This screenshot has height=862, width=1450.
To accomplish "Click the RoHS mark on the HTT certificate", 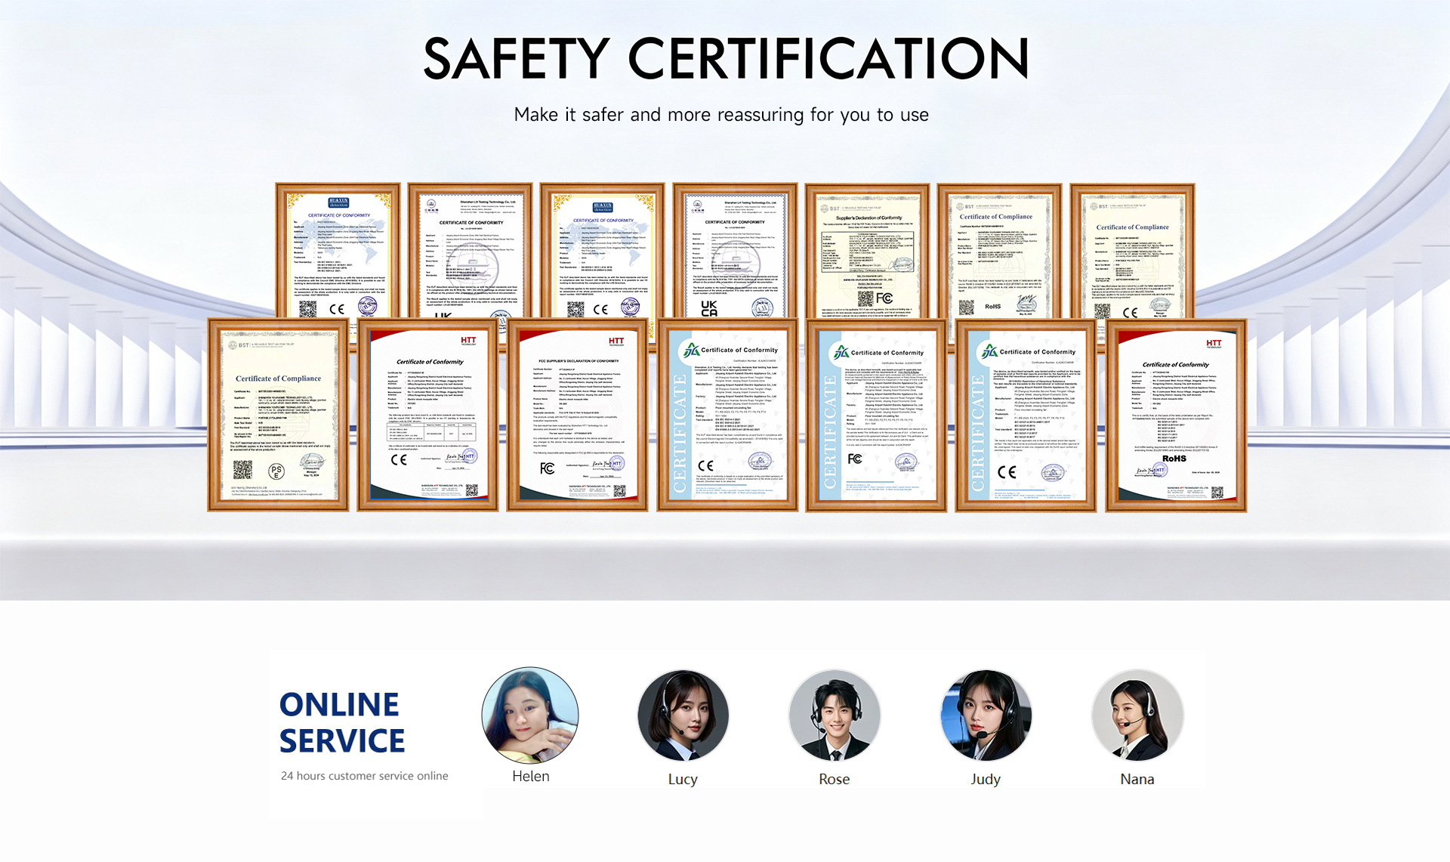I will pyautogui.click(x=1174, y=459).
